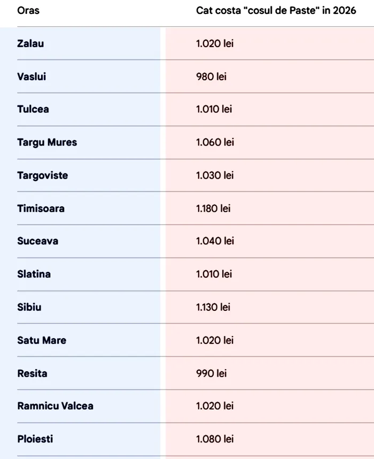This screenshot has height=459, width=374.
Task: Click the "Cat costa cosul de Paste" header
Action: 276,11
